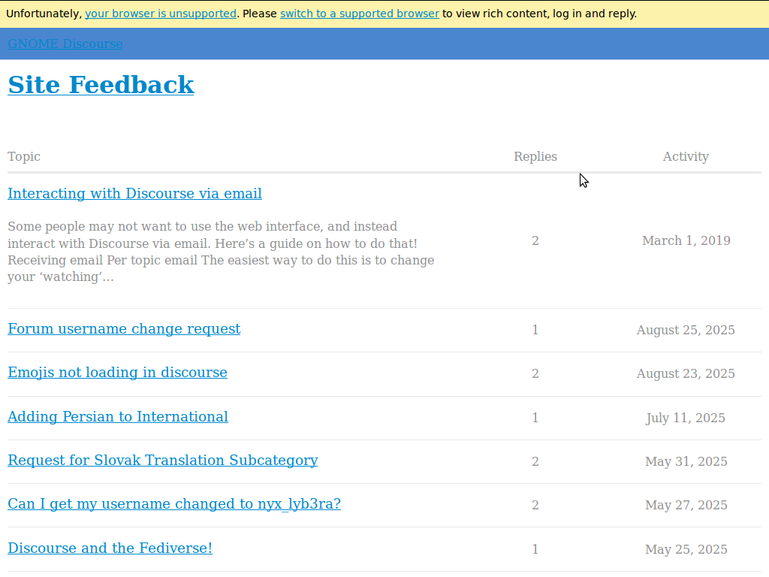Open 'Forum username change request' topic

coord(124,329)
